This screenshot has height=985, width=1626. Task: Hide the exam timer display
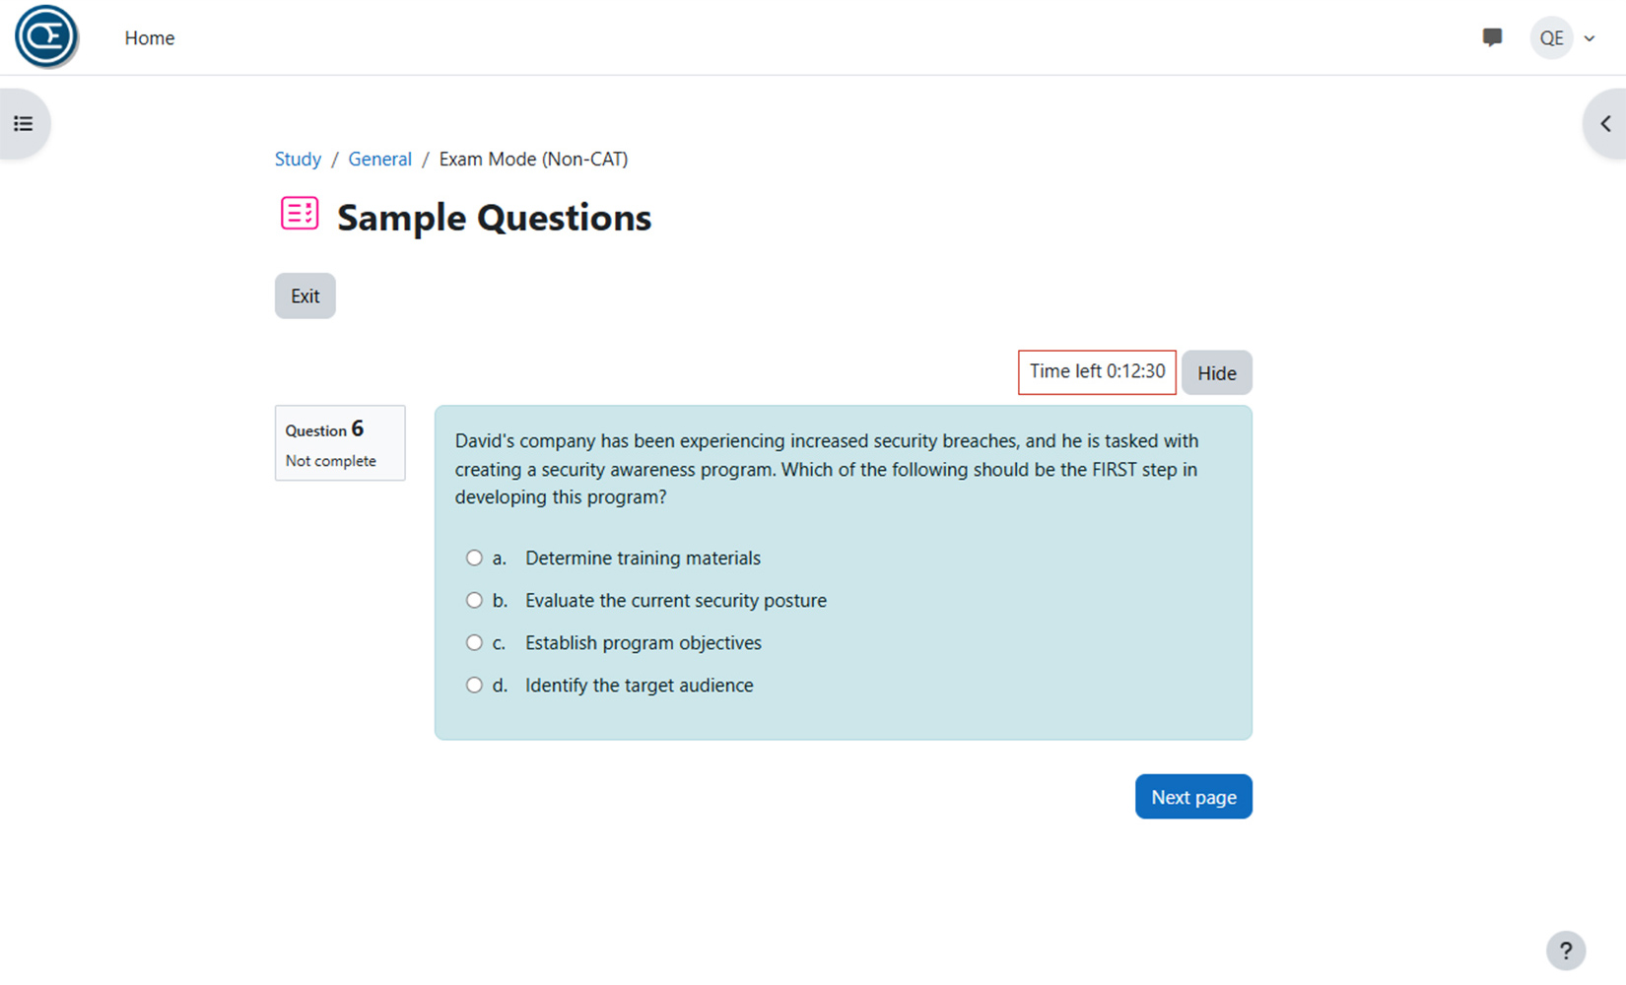(1216, 372)
